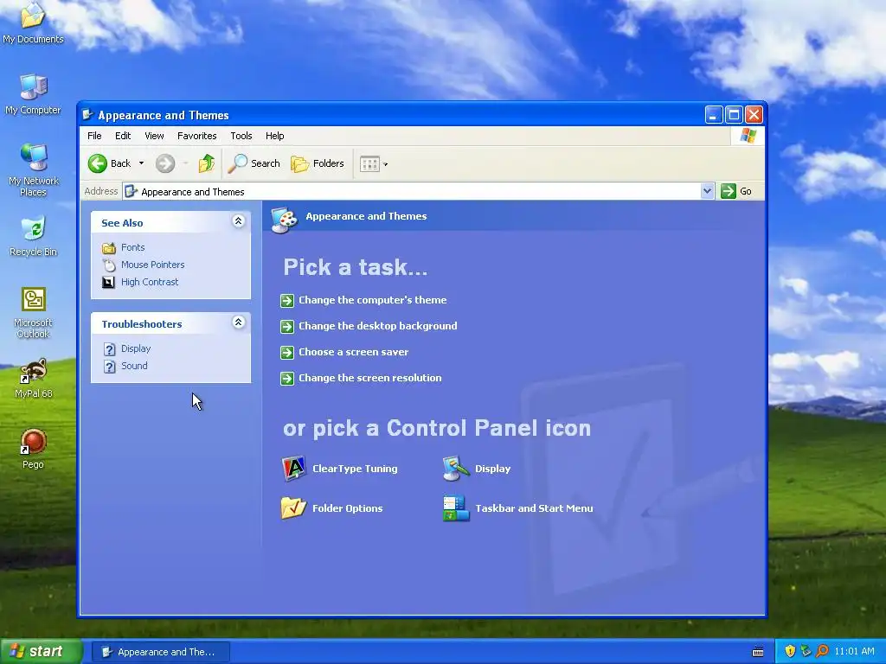Click Appearance and Themes taskbar button
This screenshot has height=664, width=886.
click(161, 652)
